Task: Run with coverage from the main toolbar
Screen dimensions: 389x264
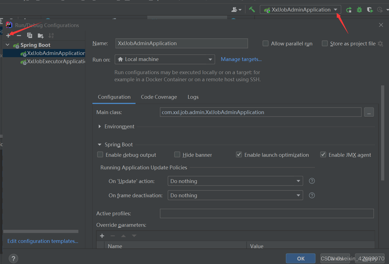Action: (370, 10)
